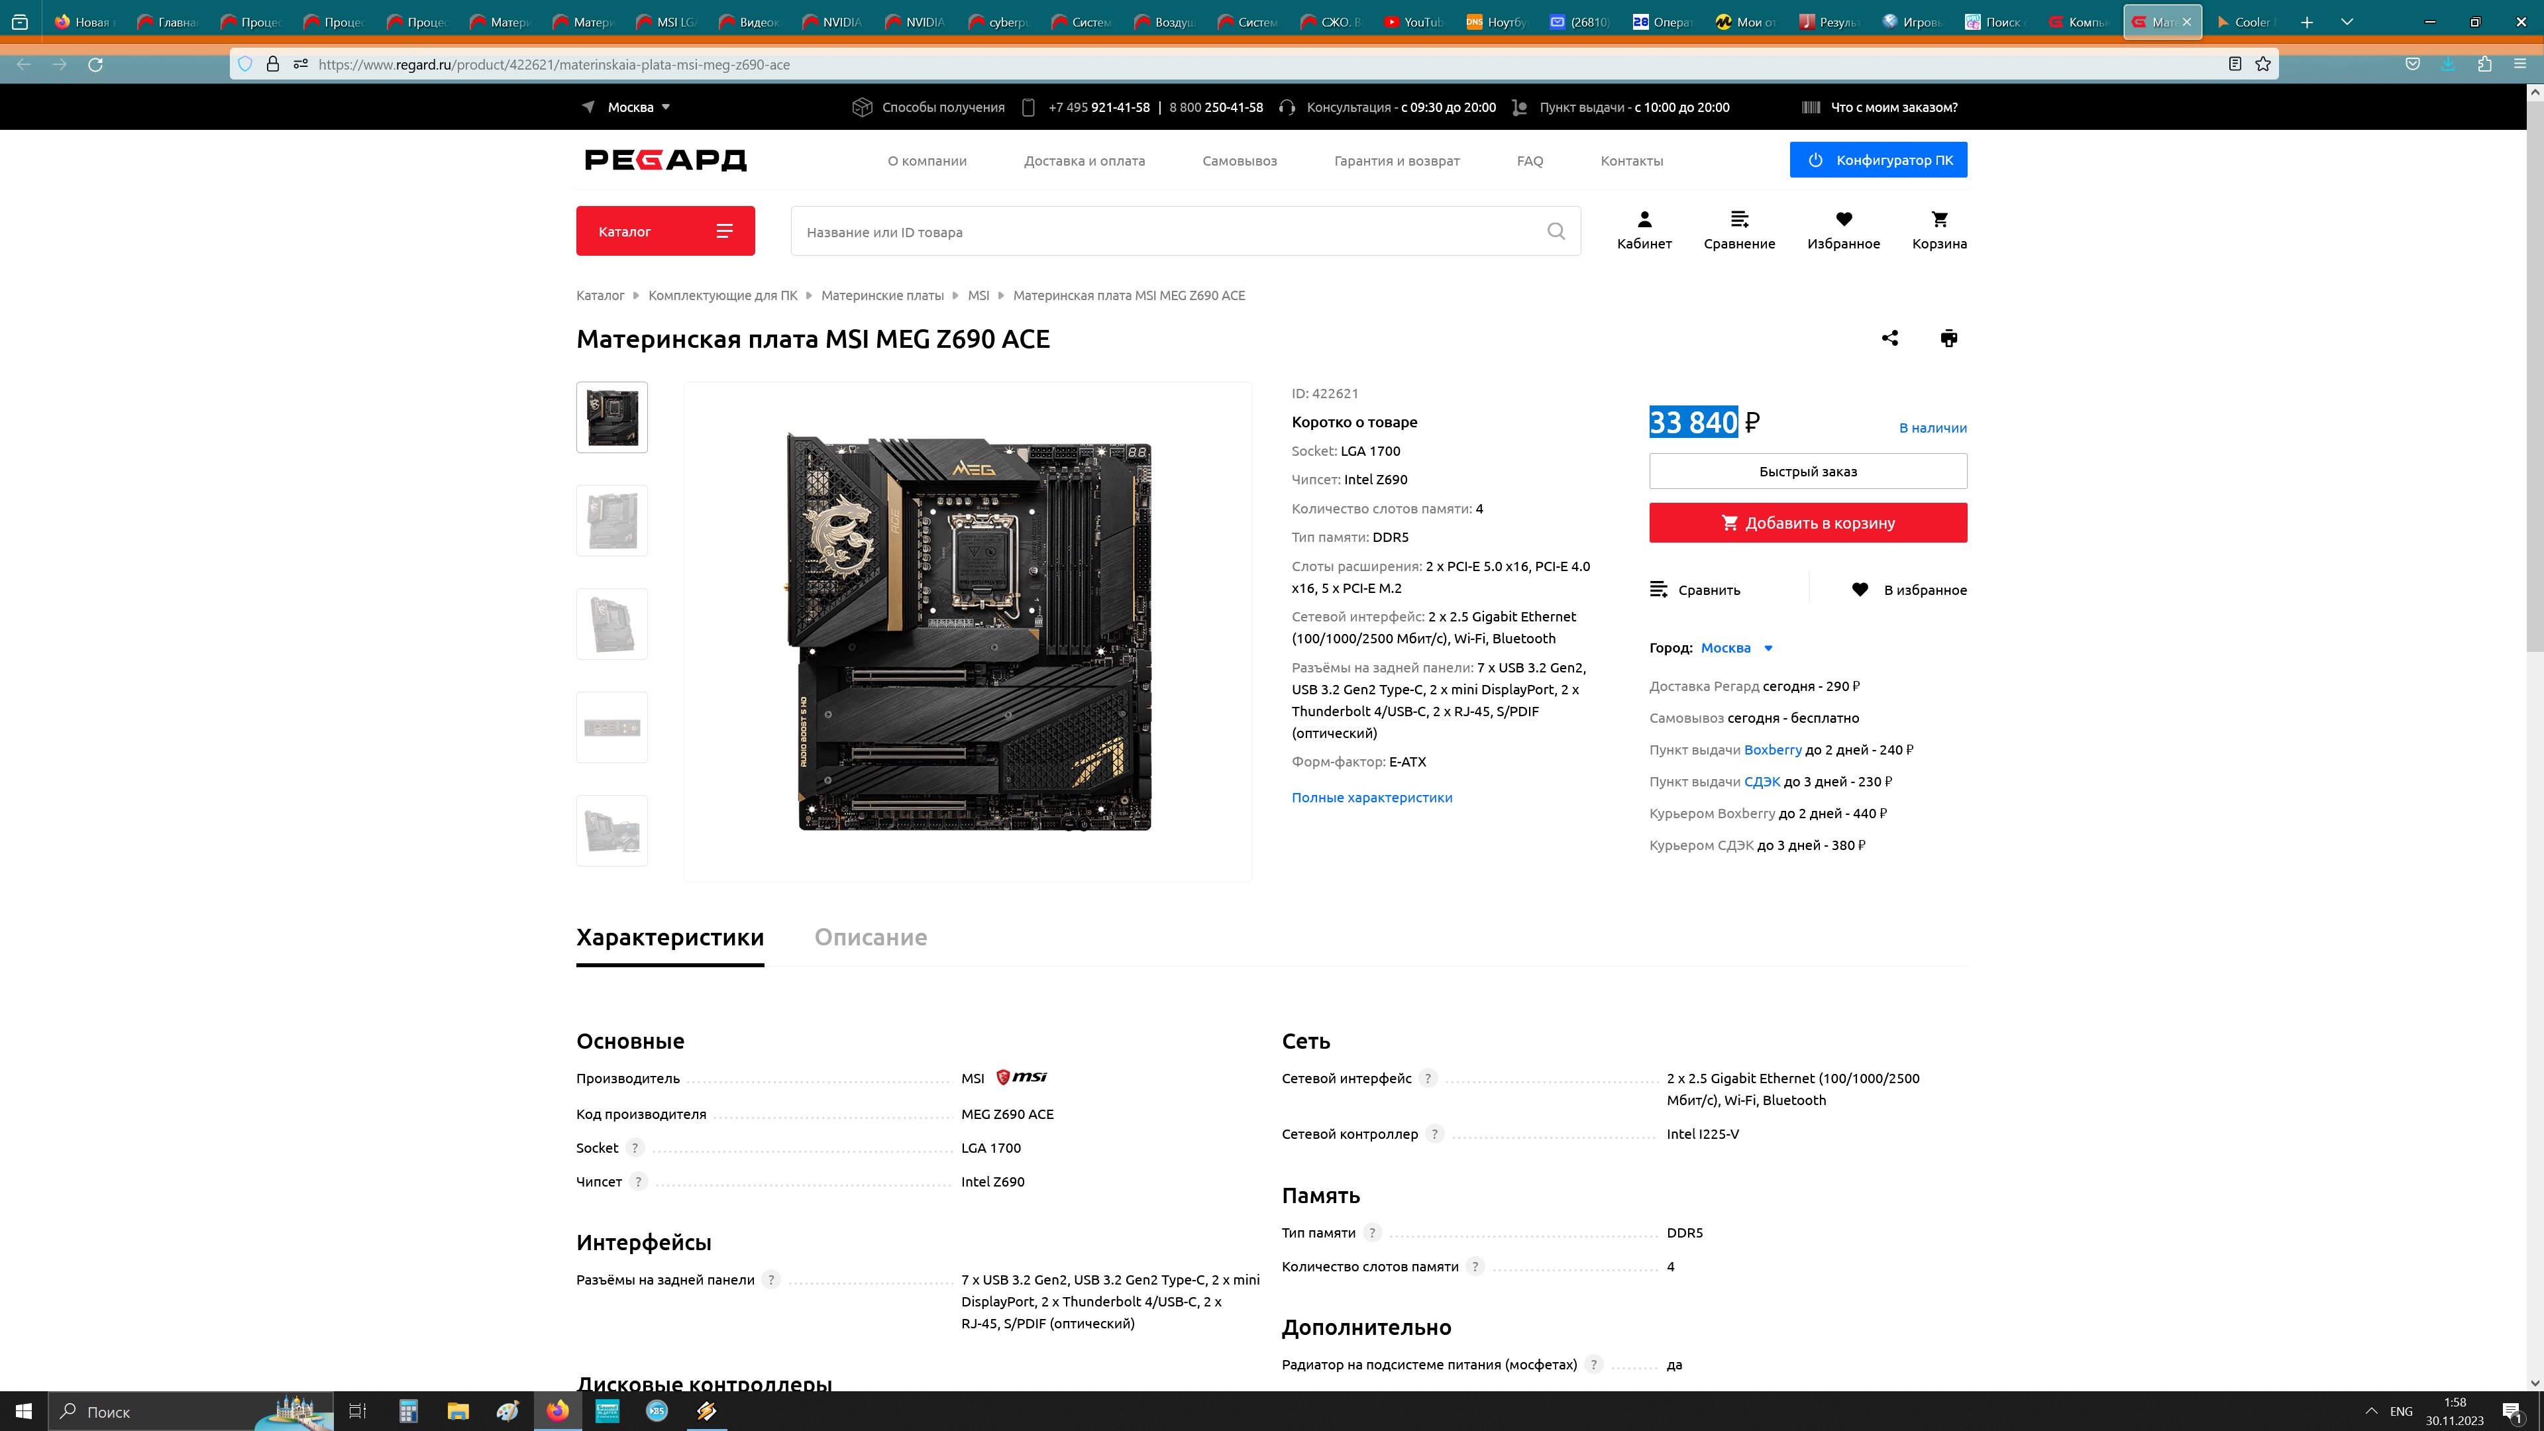Open Кабинет account icon

tap(1643, 230)
